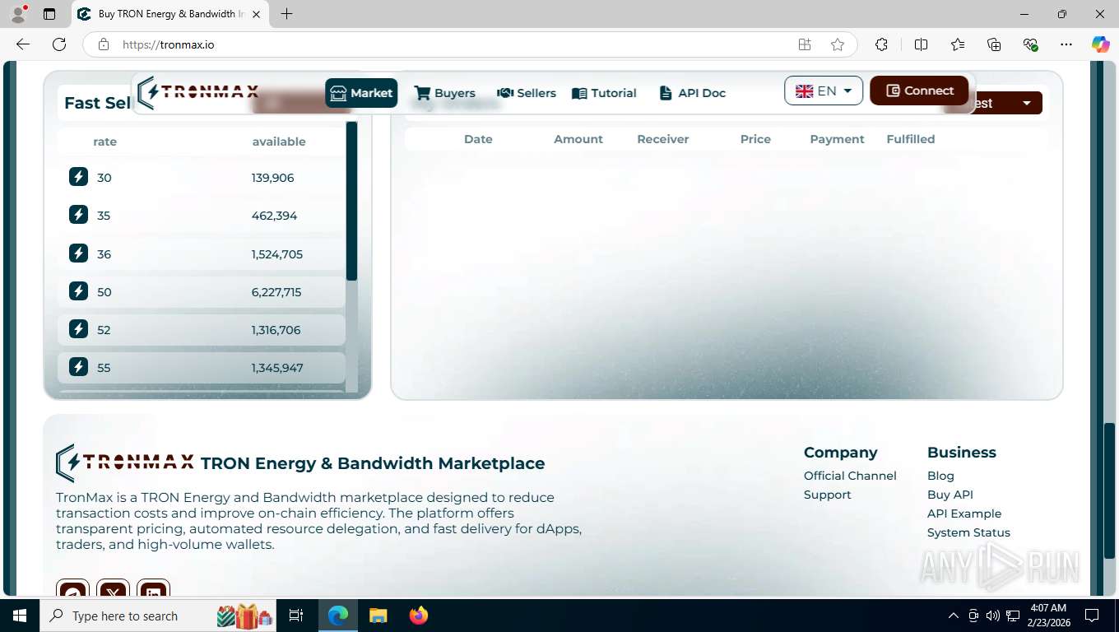Screen dimensions: 1119x632
Task: Open the Official Channel link
Action: (x=850, y=476)
